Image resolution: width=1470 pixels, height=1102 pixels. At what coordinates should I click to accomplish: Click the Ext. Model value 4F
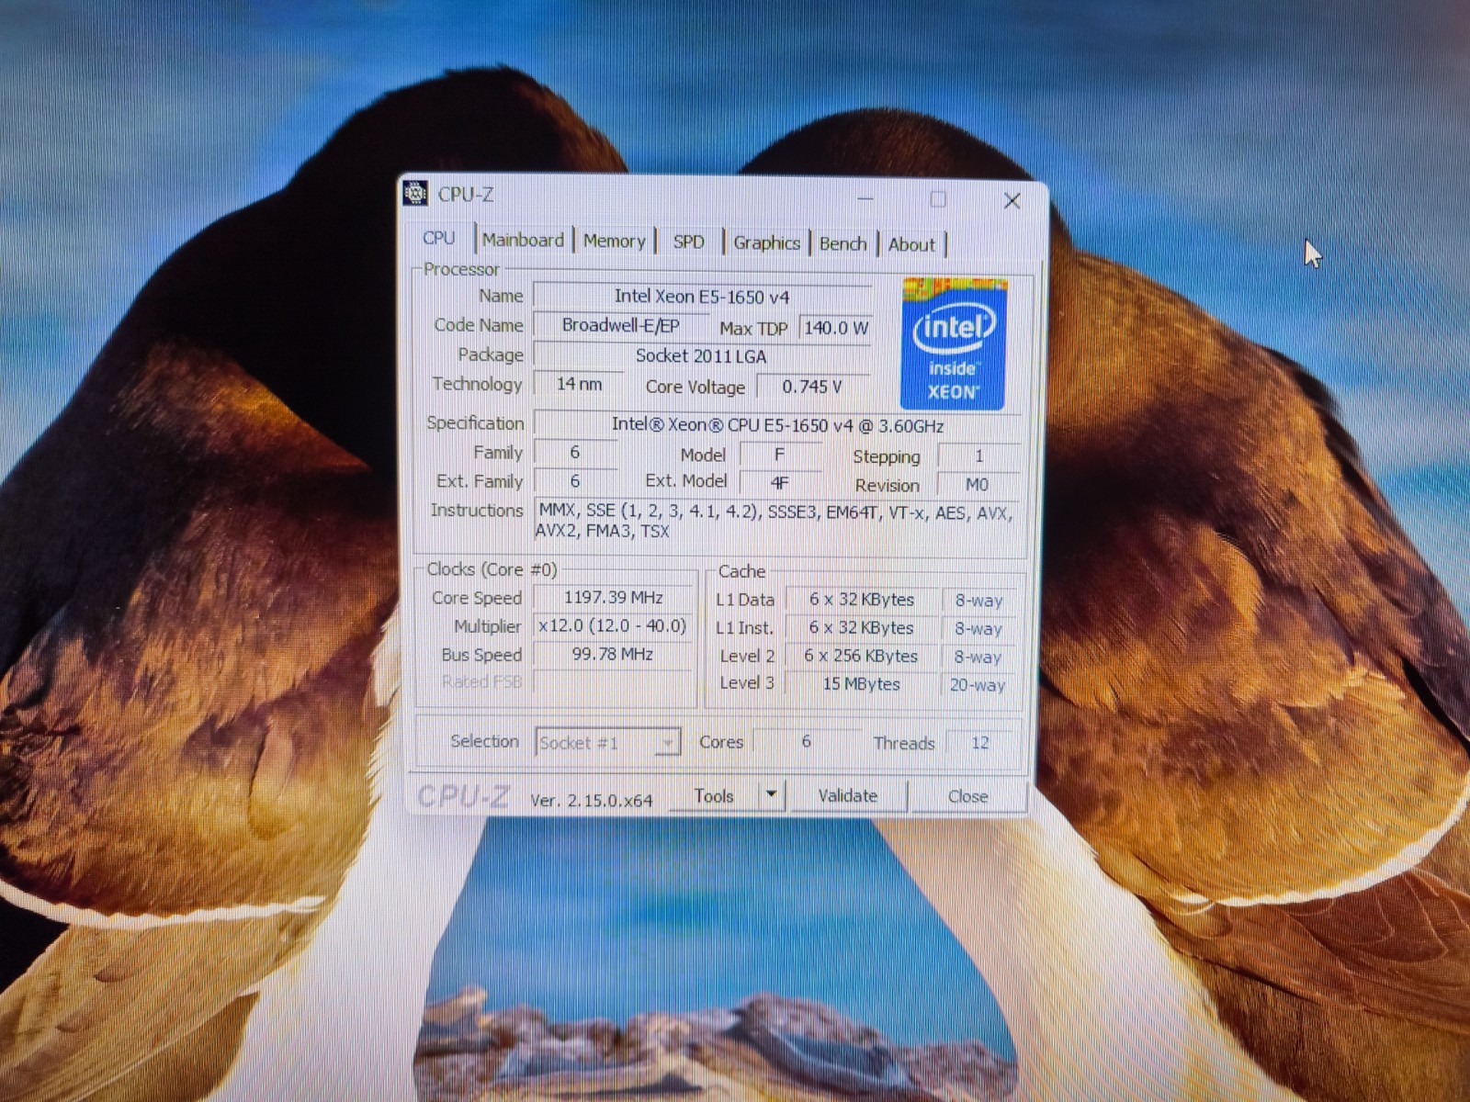click(x=780, y=483)
